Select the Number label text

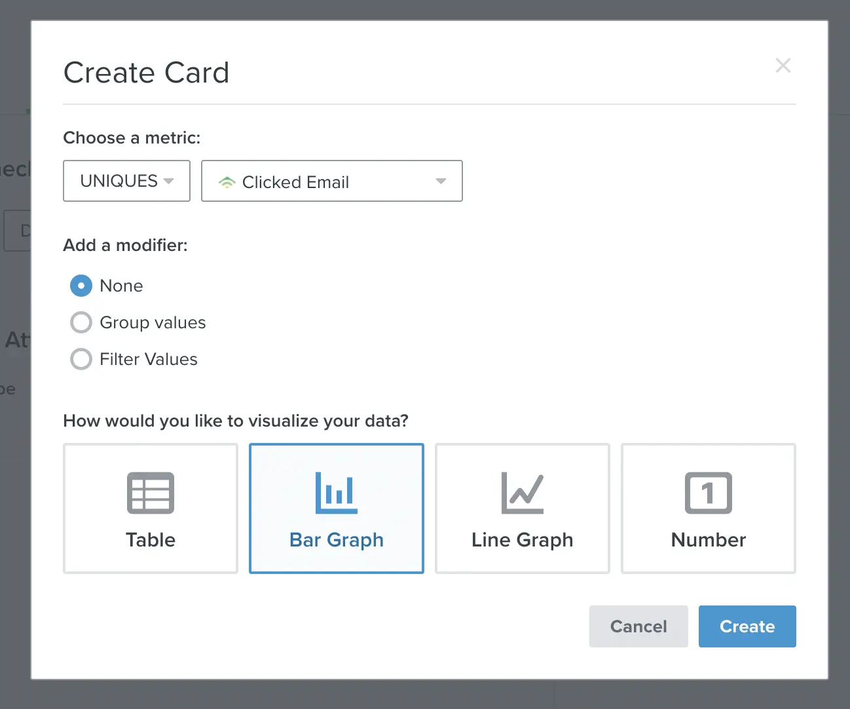tap(709, 540)
